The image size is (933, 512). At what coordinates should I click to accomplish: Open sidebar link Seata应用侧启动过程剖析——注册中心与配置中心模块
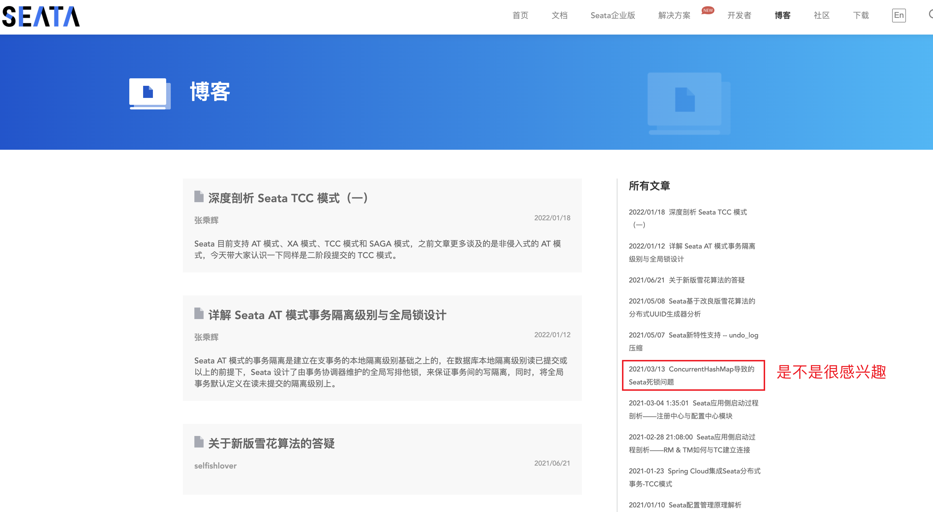pos(693,409)
